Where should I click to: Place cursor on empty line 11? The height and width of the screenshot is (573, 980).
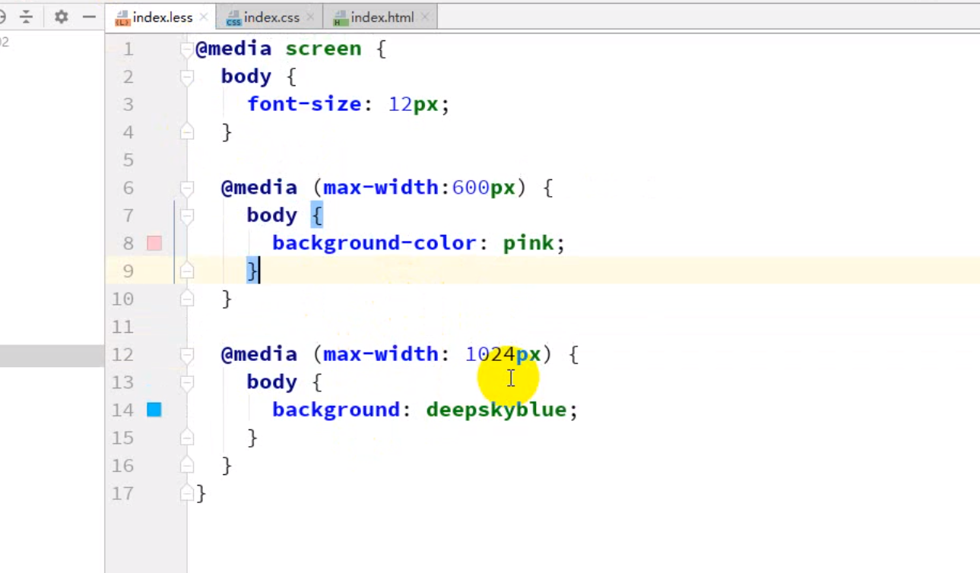click(583, 327)
